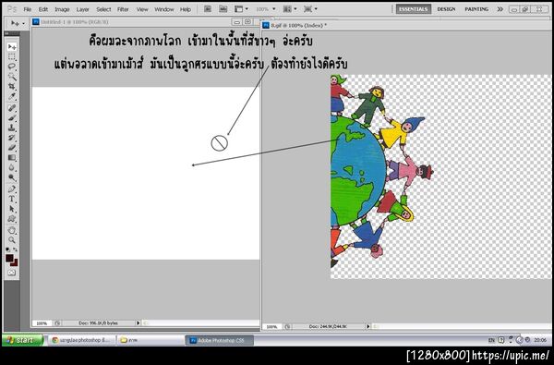Screen dimensions: 554x365
Task: Click Doc size info in 8.gif status bar
Action: pyautogui.click(x=328, y=327)
